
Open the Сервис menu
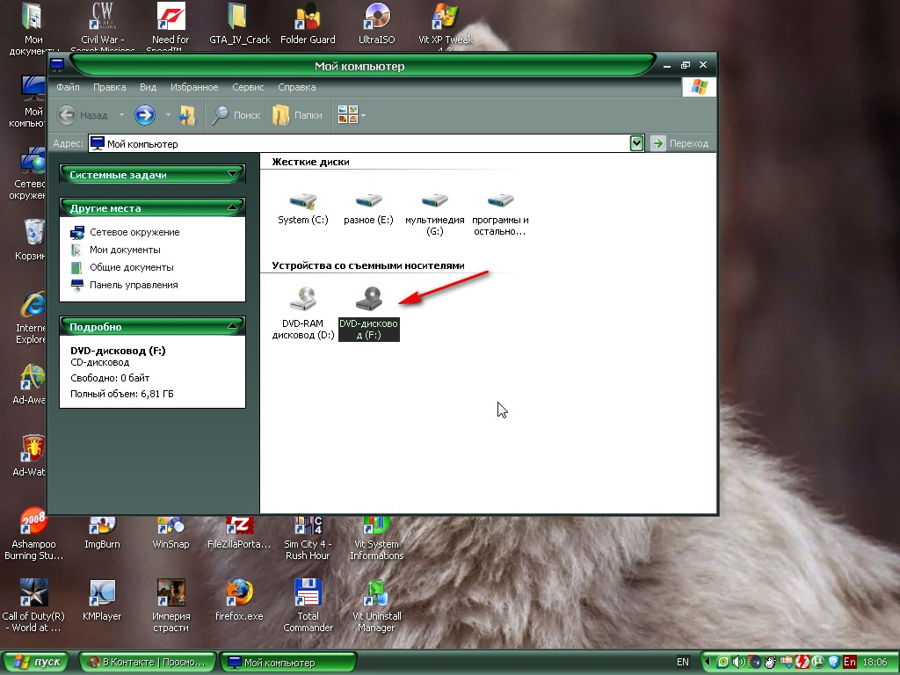(x=248, y=87)
